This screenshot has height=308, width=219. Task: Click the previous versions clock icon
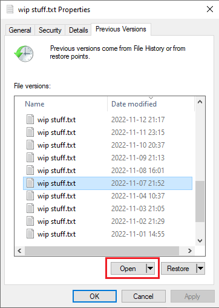point(24,53)
